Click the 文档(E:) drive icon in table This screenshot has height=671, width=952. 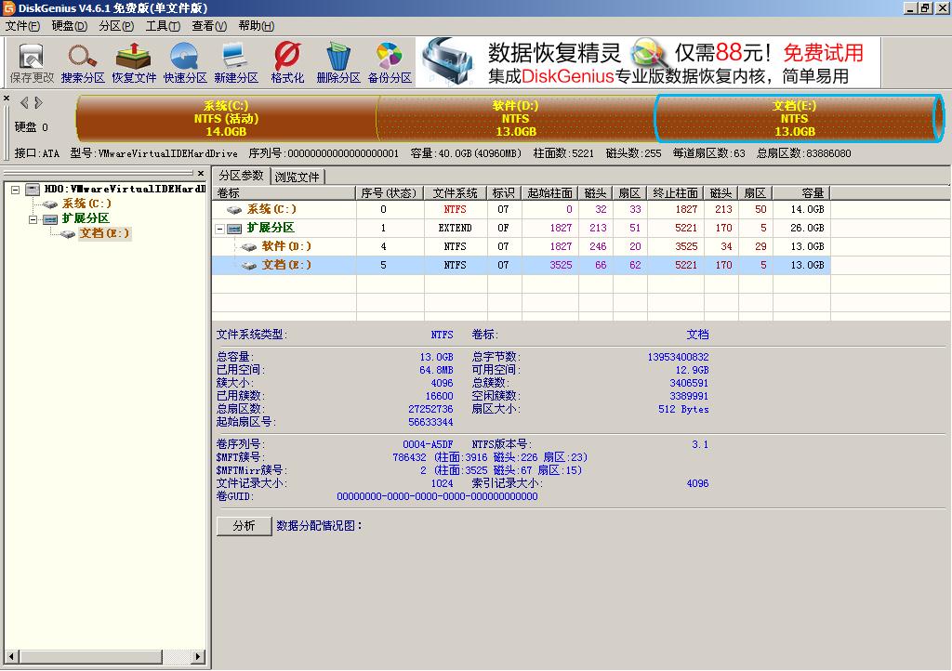(249, 265)
